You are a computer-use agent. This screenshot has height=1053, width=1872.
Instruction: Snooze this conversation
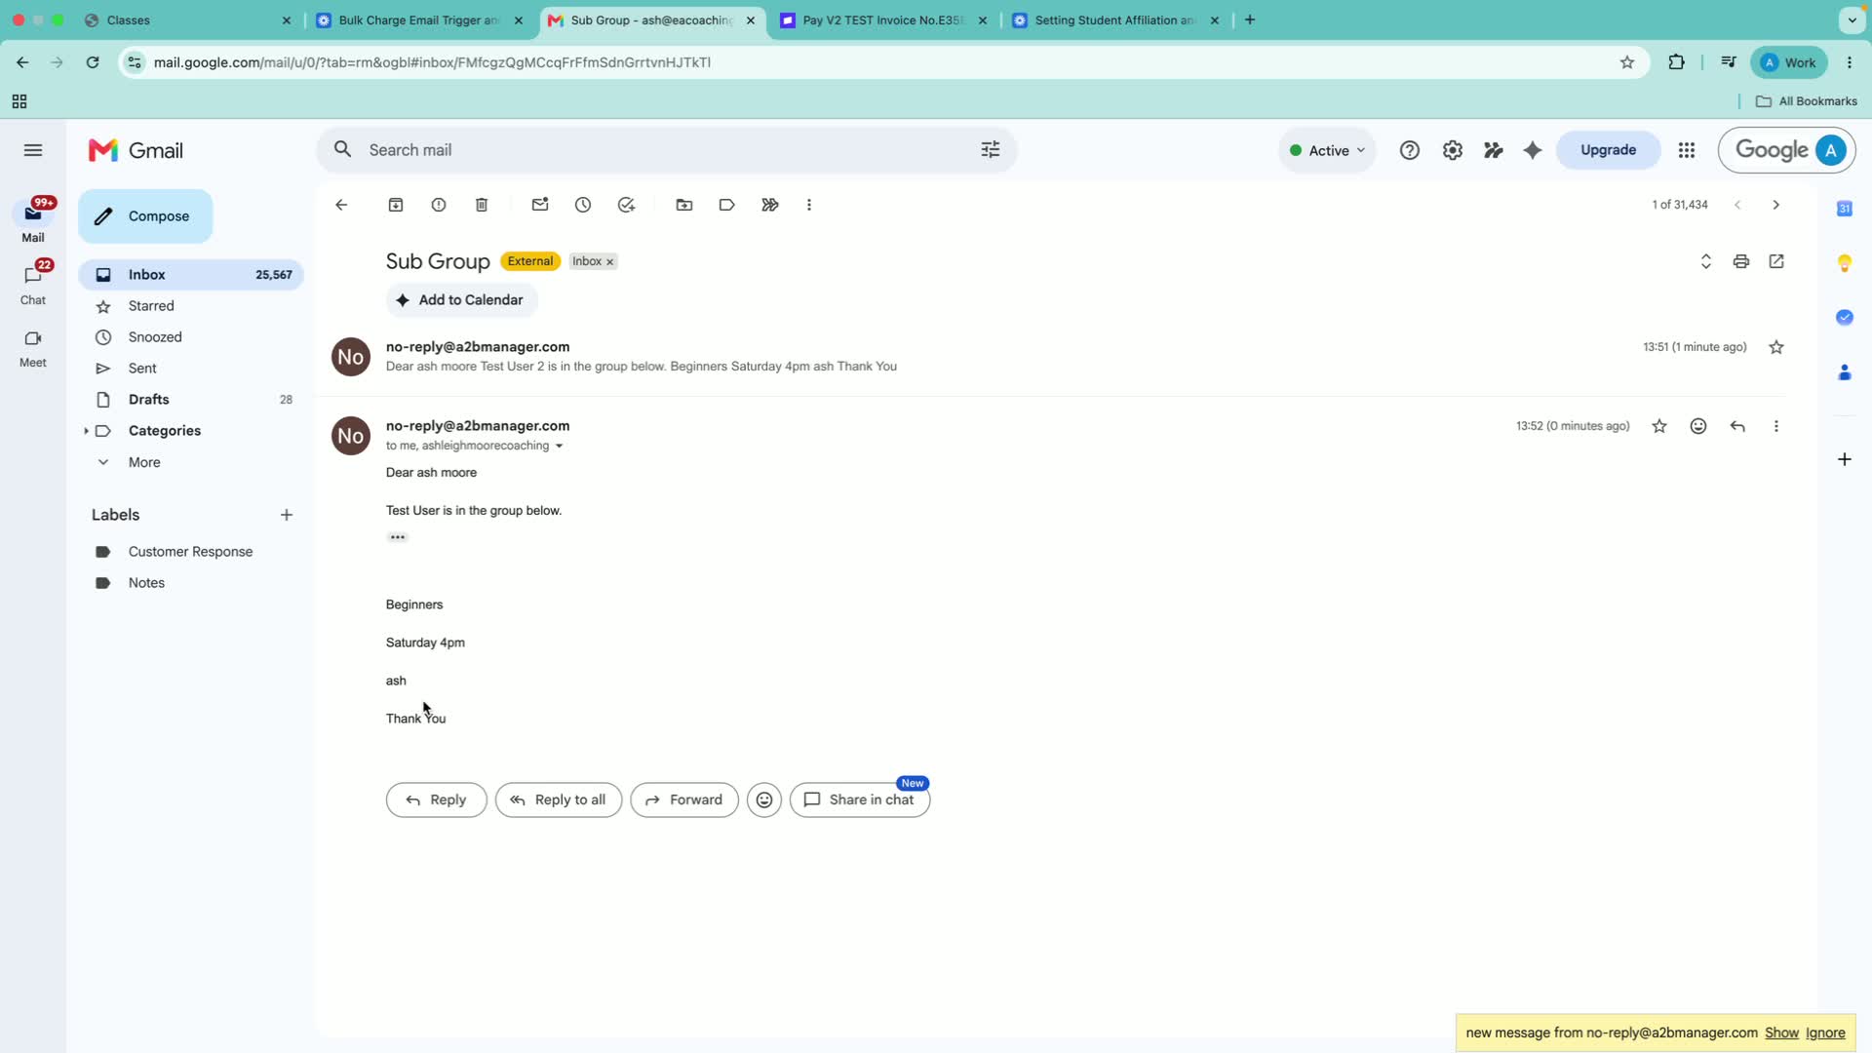click(583, 205)
